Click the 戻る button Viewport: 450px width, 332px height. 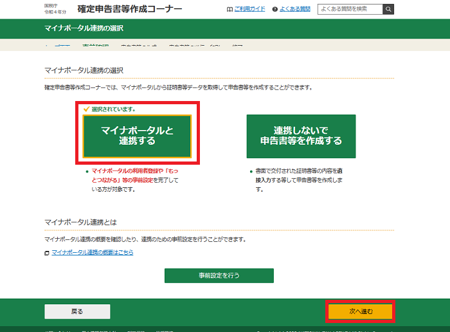point(77,311)
